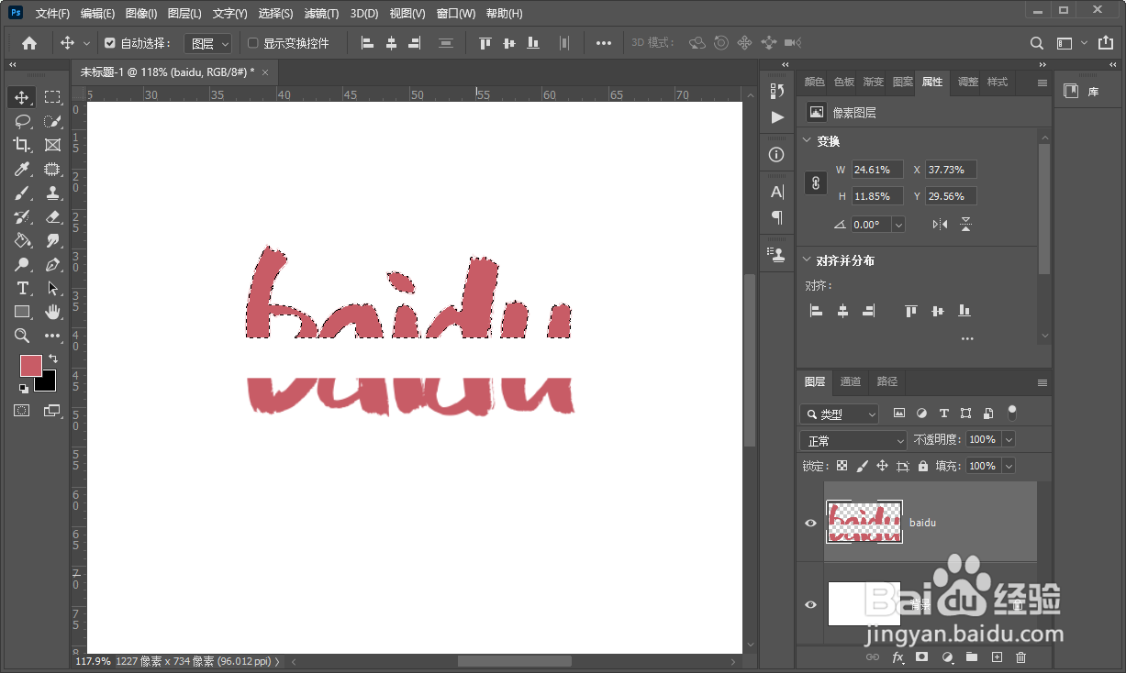Click the trash icon to delete layer
This screenshot has width=1126, height=673.
(1021, 657)
